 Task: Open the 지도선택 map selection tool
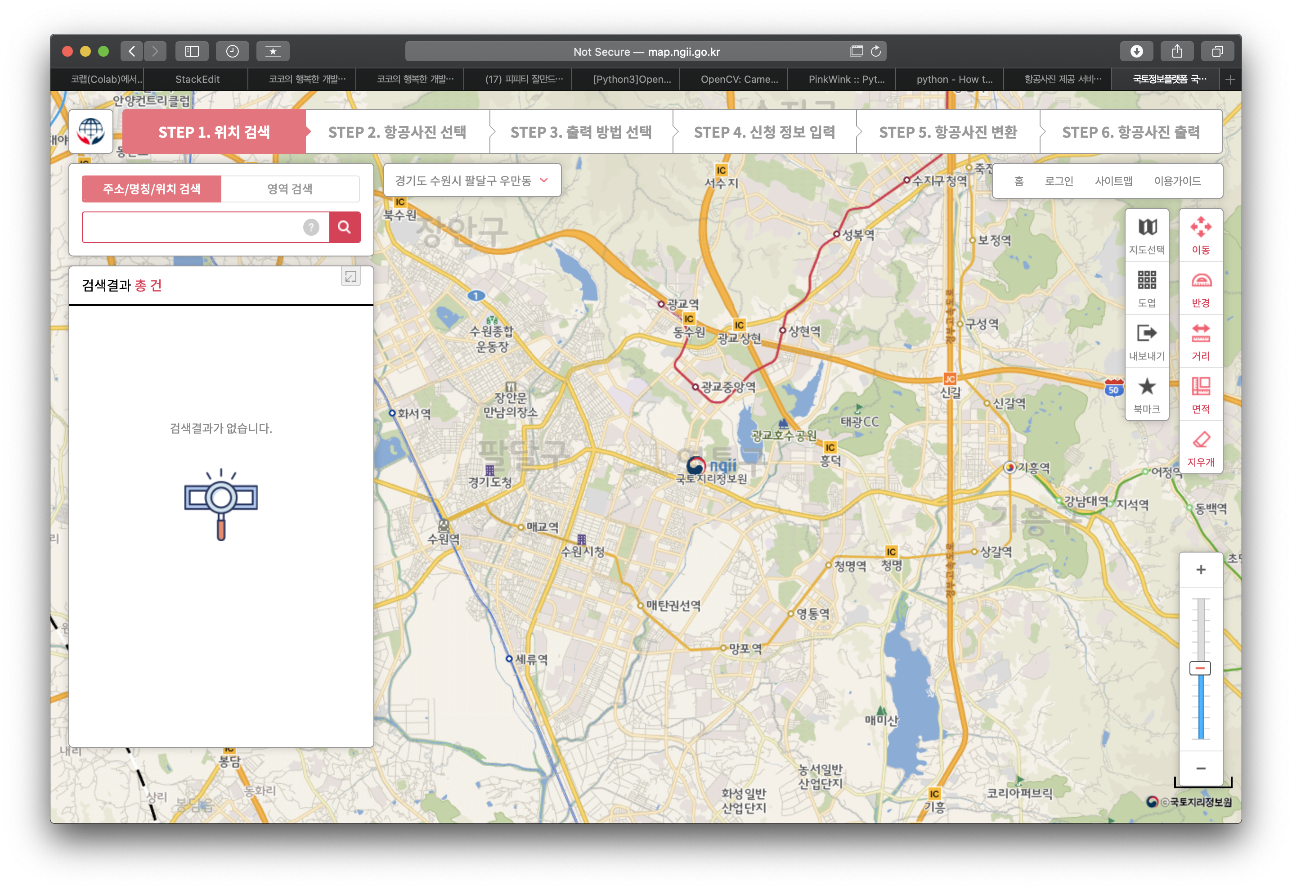(1147, 235)
